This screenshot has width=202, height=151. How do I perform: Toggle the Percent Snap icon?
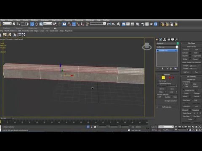coord(78,24)
